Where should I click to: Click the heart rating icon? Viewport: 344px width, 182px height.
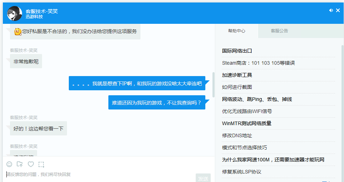point(31,164)
